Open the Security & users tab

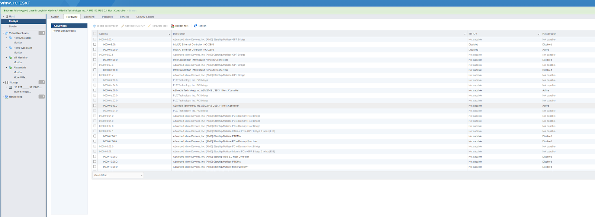click(x=145, y=17)
